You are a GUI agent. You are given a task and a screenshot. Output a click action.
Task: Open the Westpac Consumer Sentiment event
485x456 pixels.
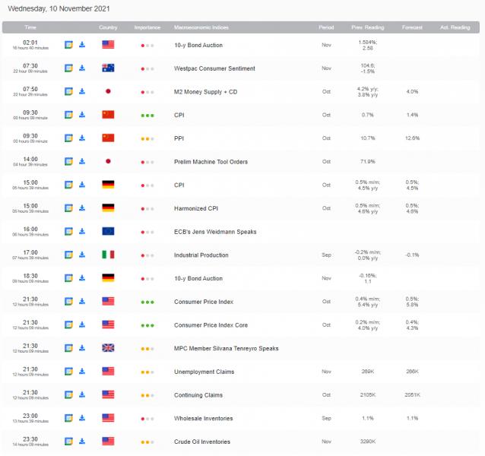point(214,68)
